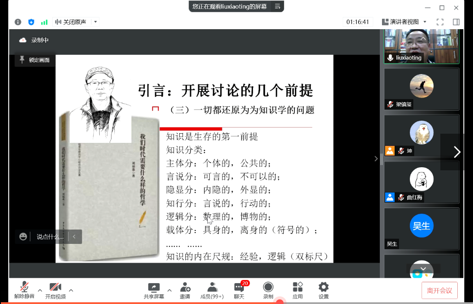Open the emoji reaction picker
The width and height of the screenshot is (473, 304).
(23, 236)
